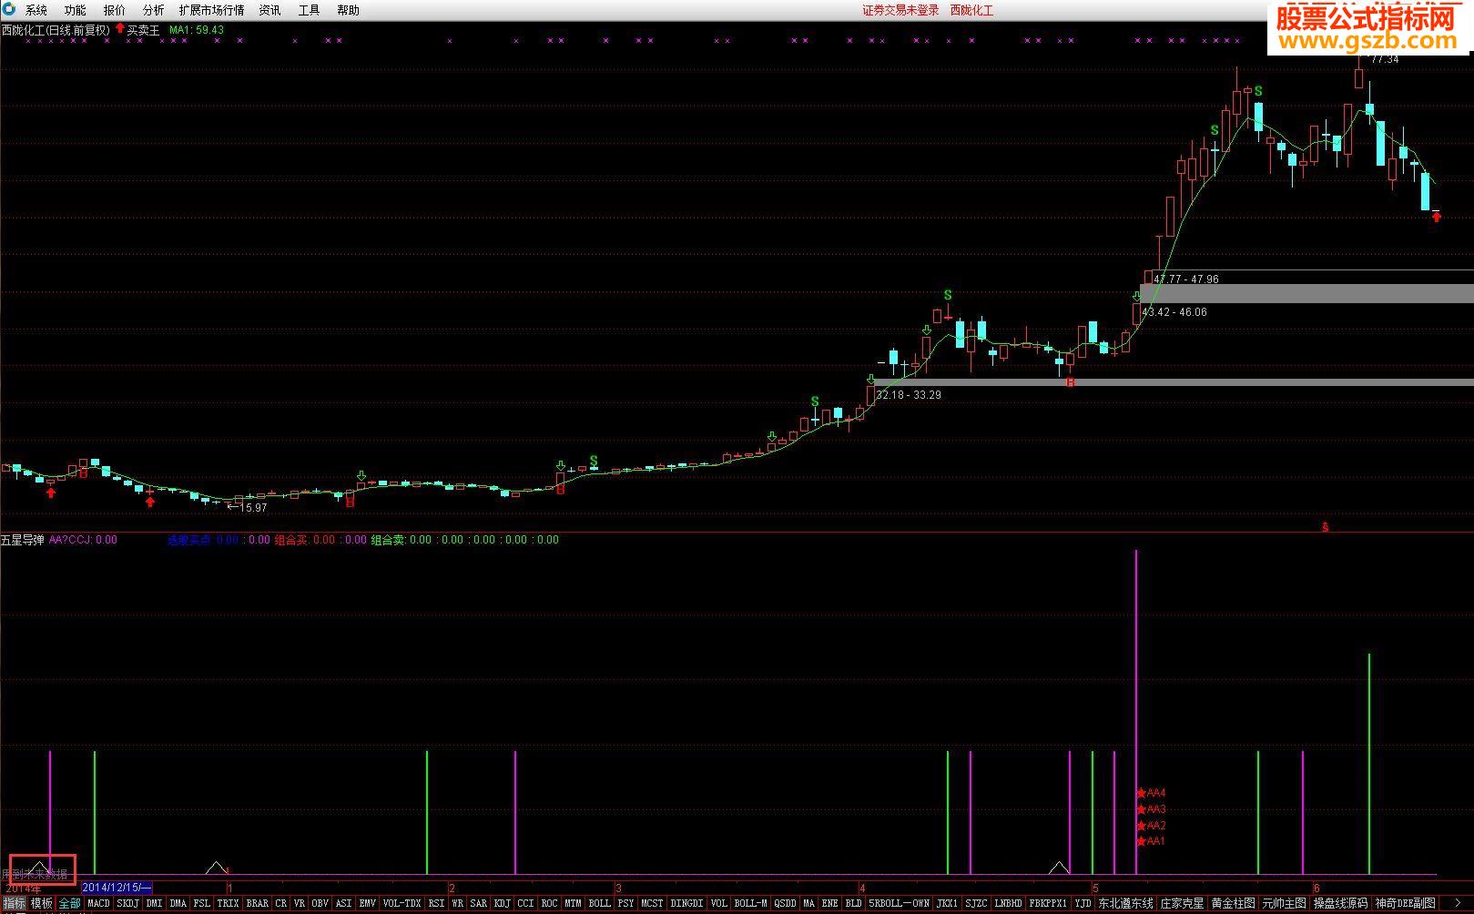Switch indicator to 操盘线源码

coord(1340,903)
